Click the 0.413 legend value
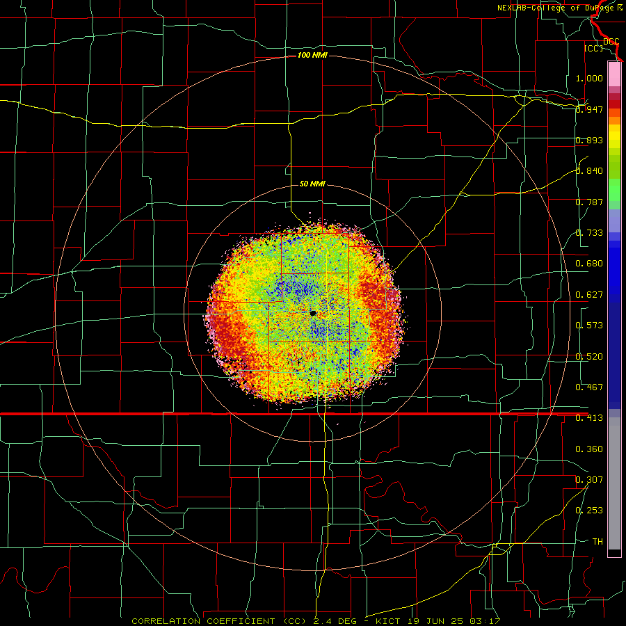The height and width of the screenshot is (626, 626). [589, 418]
